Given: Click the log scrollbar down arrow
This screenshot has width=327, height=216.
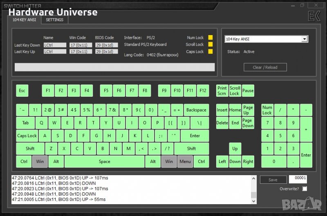Looking at the screenshot, I should point(253,201).
